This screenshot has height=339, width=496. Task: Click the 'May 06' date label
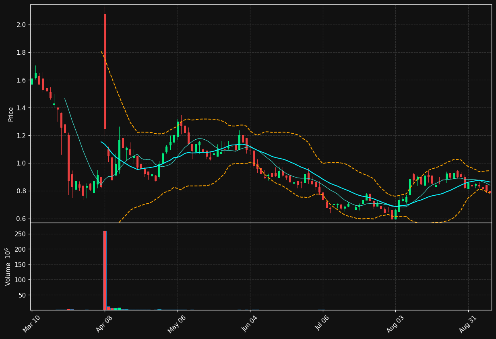[x=177, y=324]
